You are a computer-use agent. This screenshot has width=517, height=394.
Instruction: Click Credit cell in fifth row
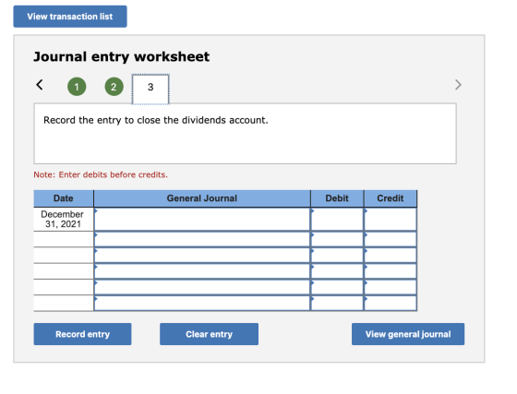[x=391, y=287]
